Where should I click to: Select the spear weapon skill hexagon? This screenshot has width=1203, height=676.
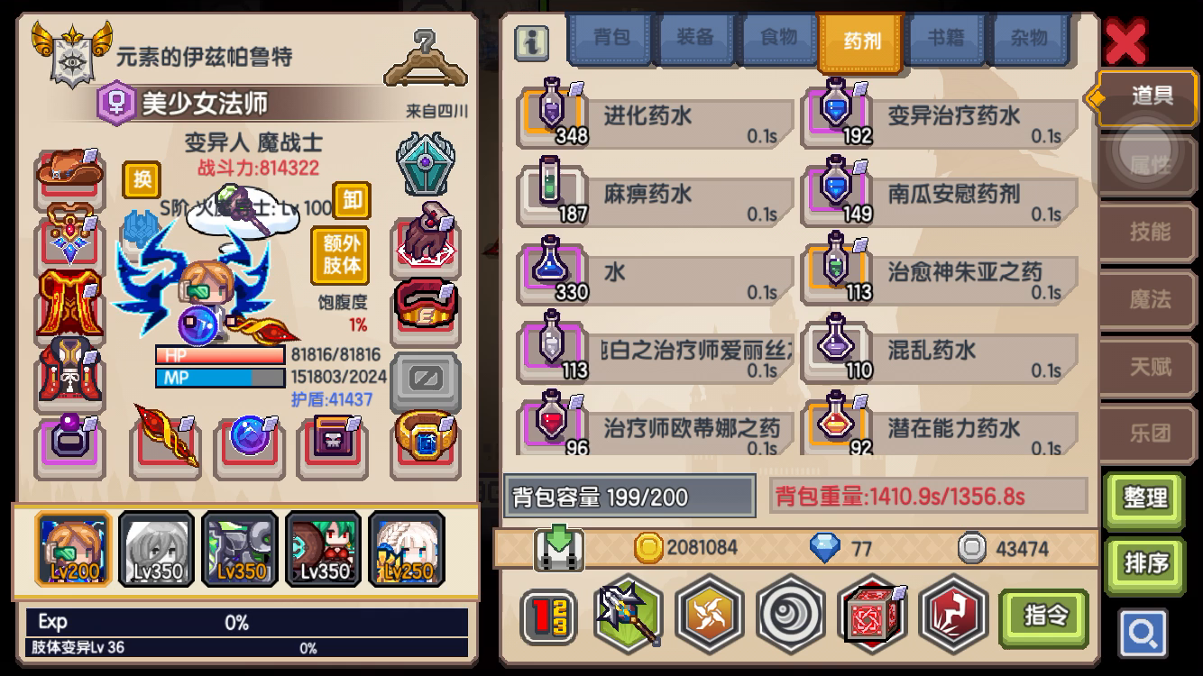tap(629, 615)
